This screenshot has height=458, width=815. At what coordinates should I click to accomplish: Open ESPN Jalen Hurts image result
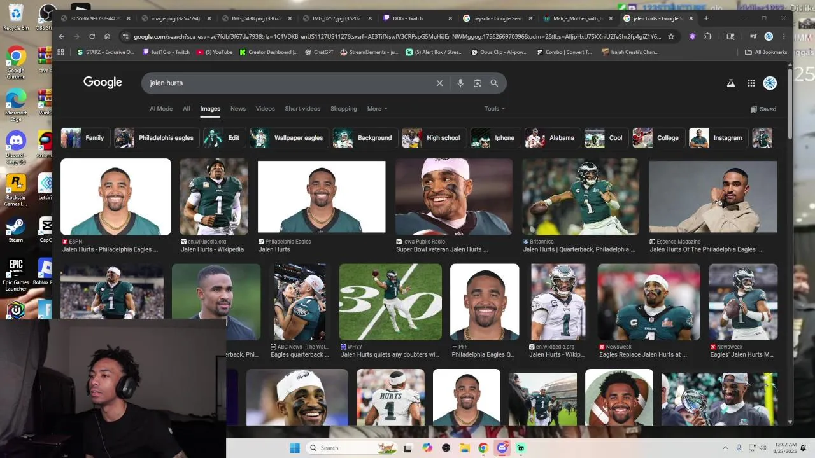[x=116, y=197]
